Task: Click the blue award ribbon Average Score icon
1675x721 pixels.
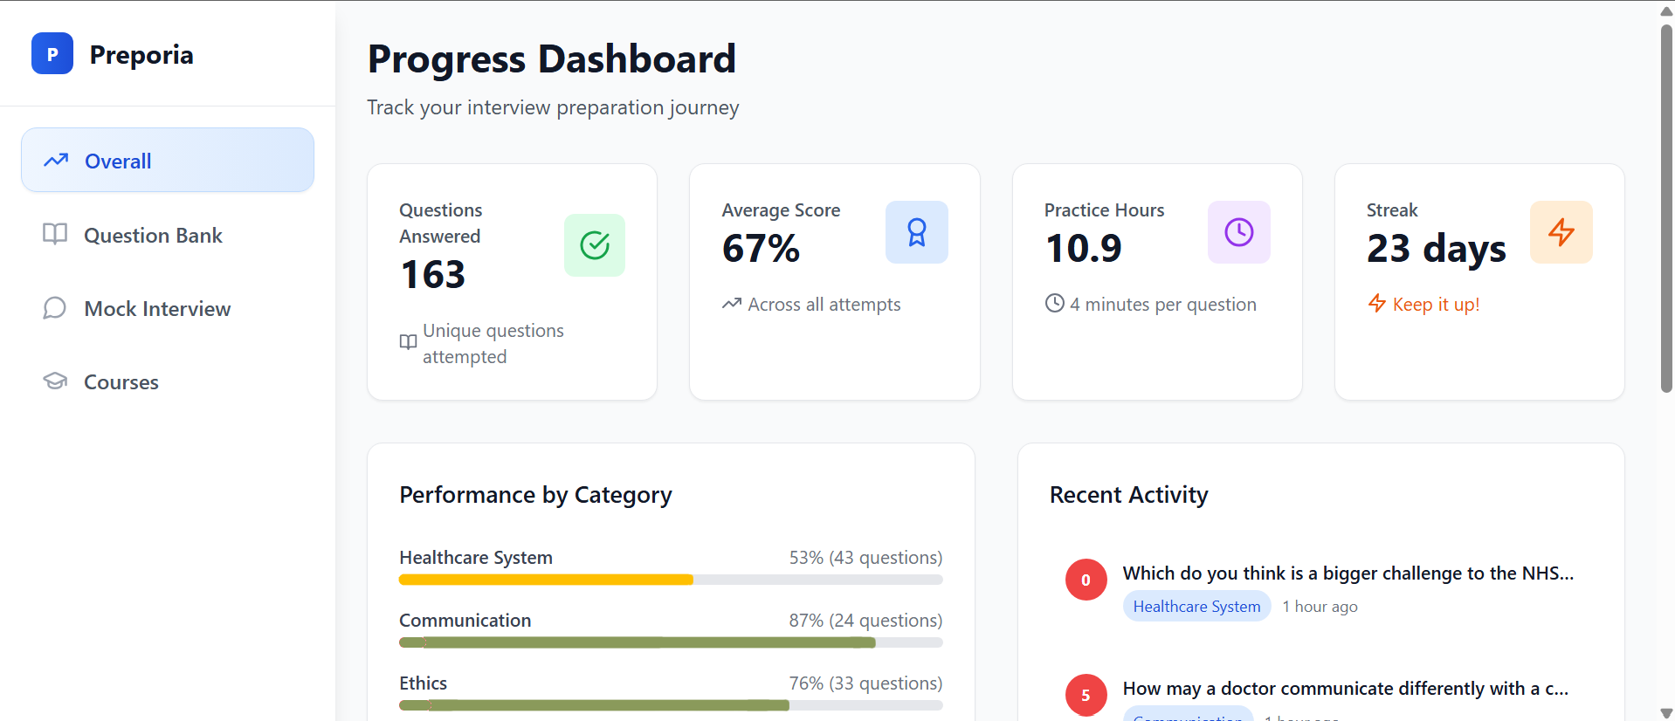Action: click(916, 232)
